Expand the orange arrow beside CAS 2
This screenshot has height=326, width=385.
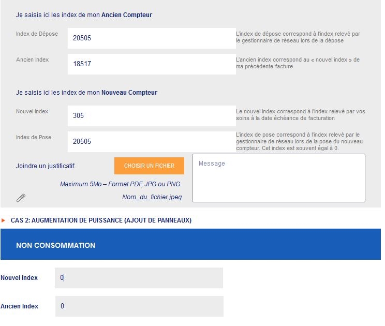tap(4, 220)
